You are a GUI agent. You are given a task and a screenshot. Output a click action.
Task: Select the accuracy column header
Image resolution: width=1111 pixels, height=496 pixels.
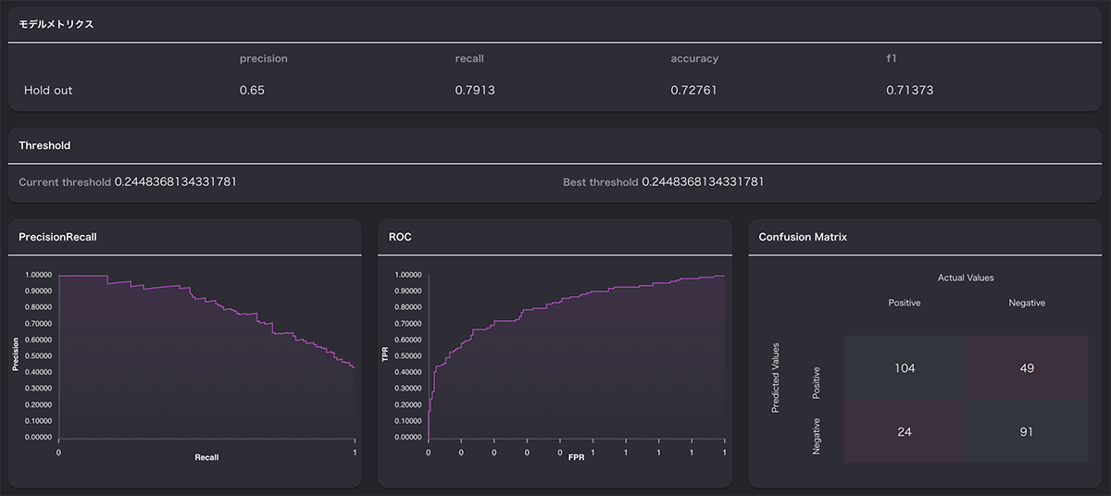(694, 58)
